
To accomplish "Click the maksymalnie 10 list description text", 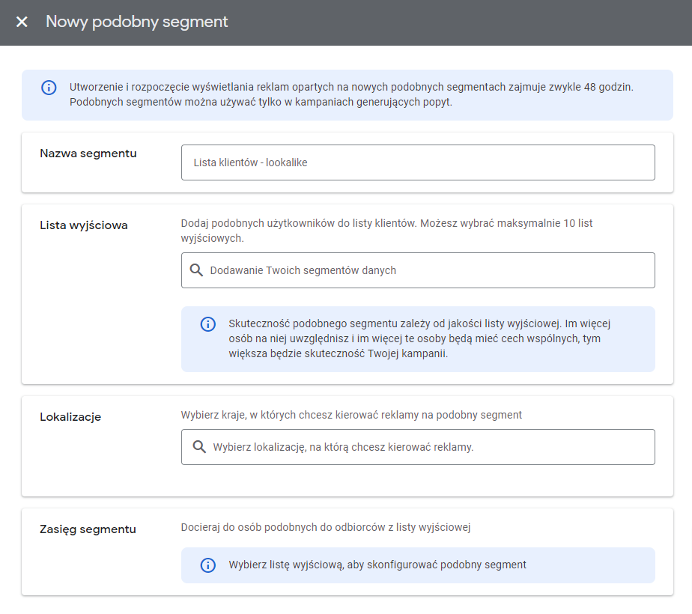I will tap(386, 231).
